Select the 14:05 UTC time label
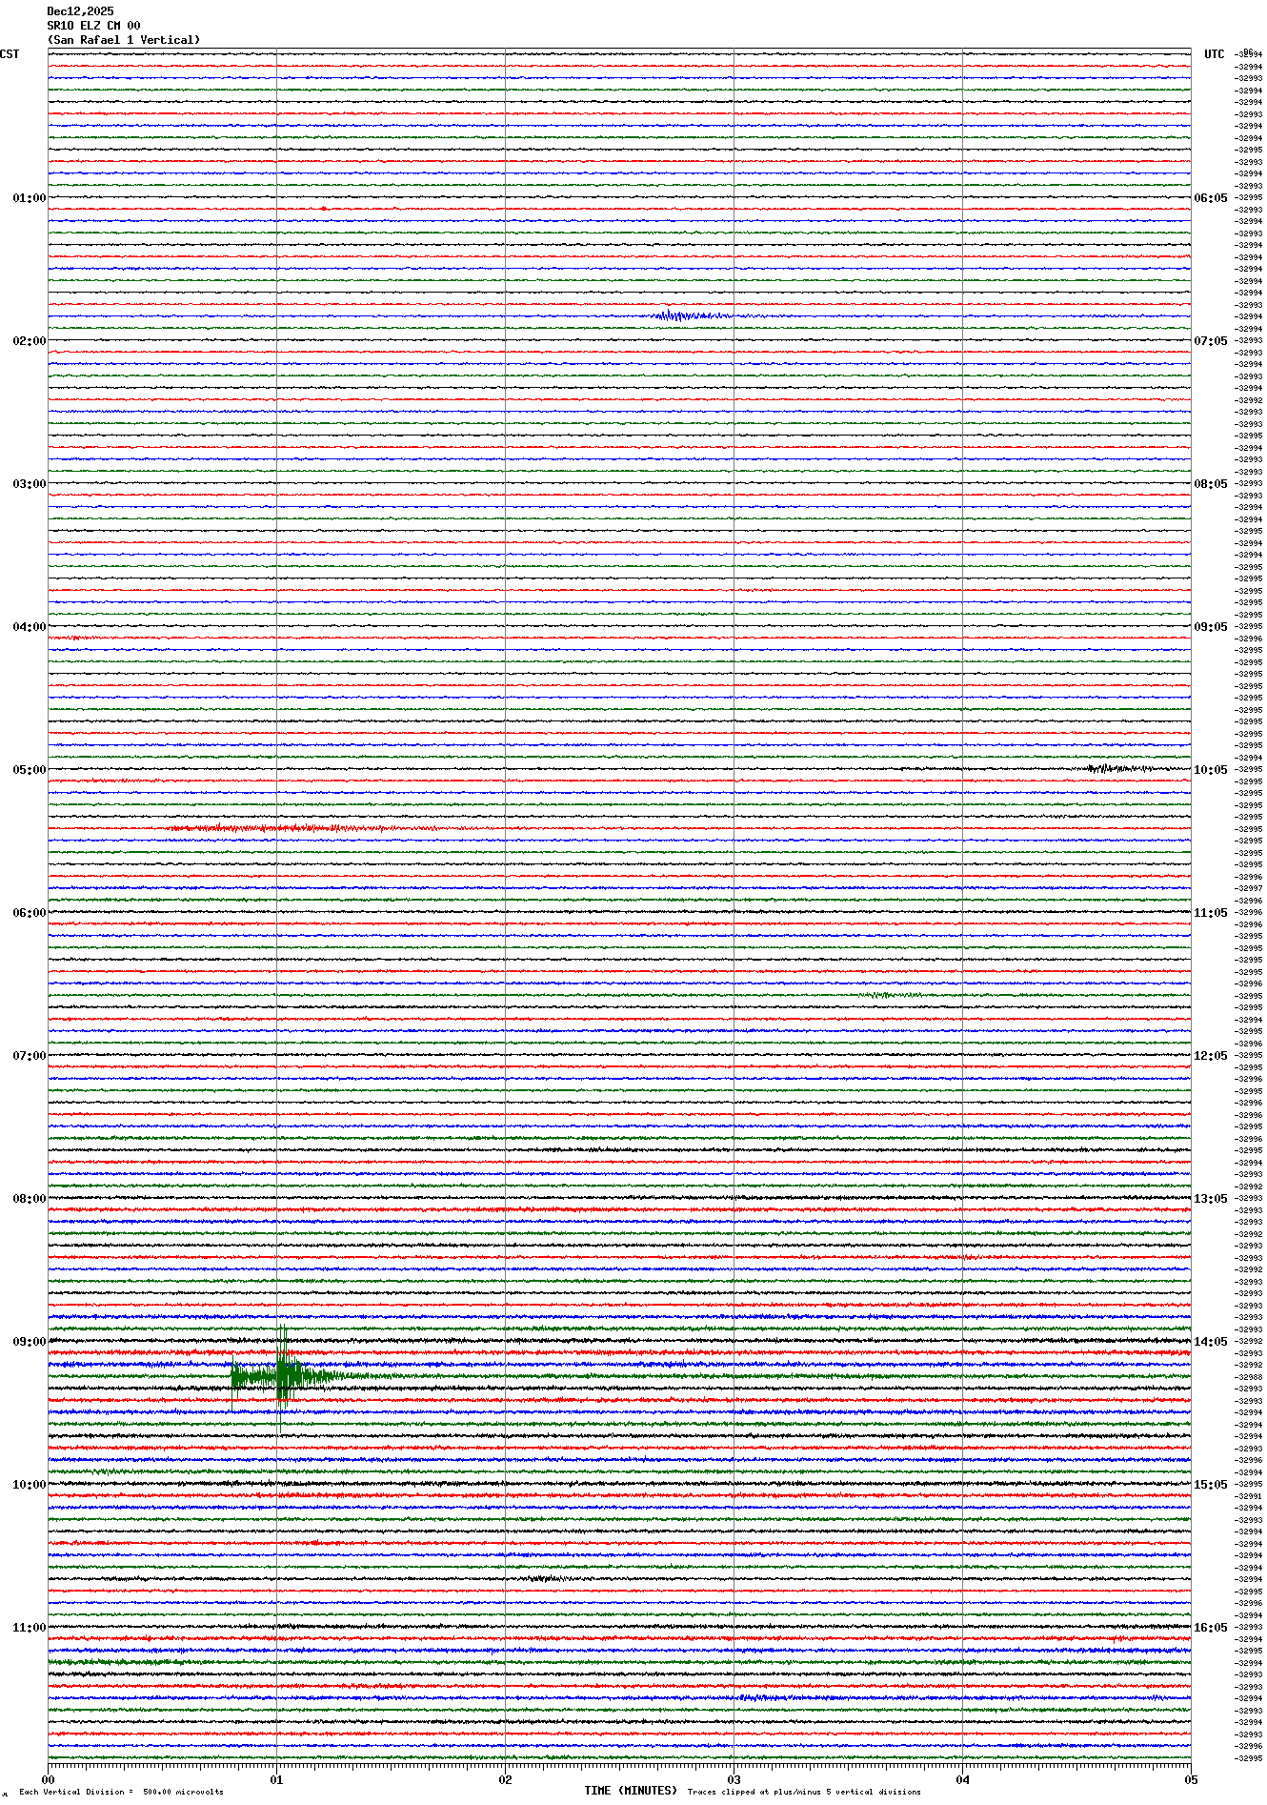 click(1210, 1342)
